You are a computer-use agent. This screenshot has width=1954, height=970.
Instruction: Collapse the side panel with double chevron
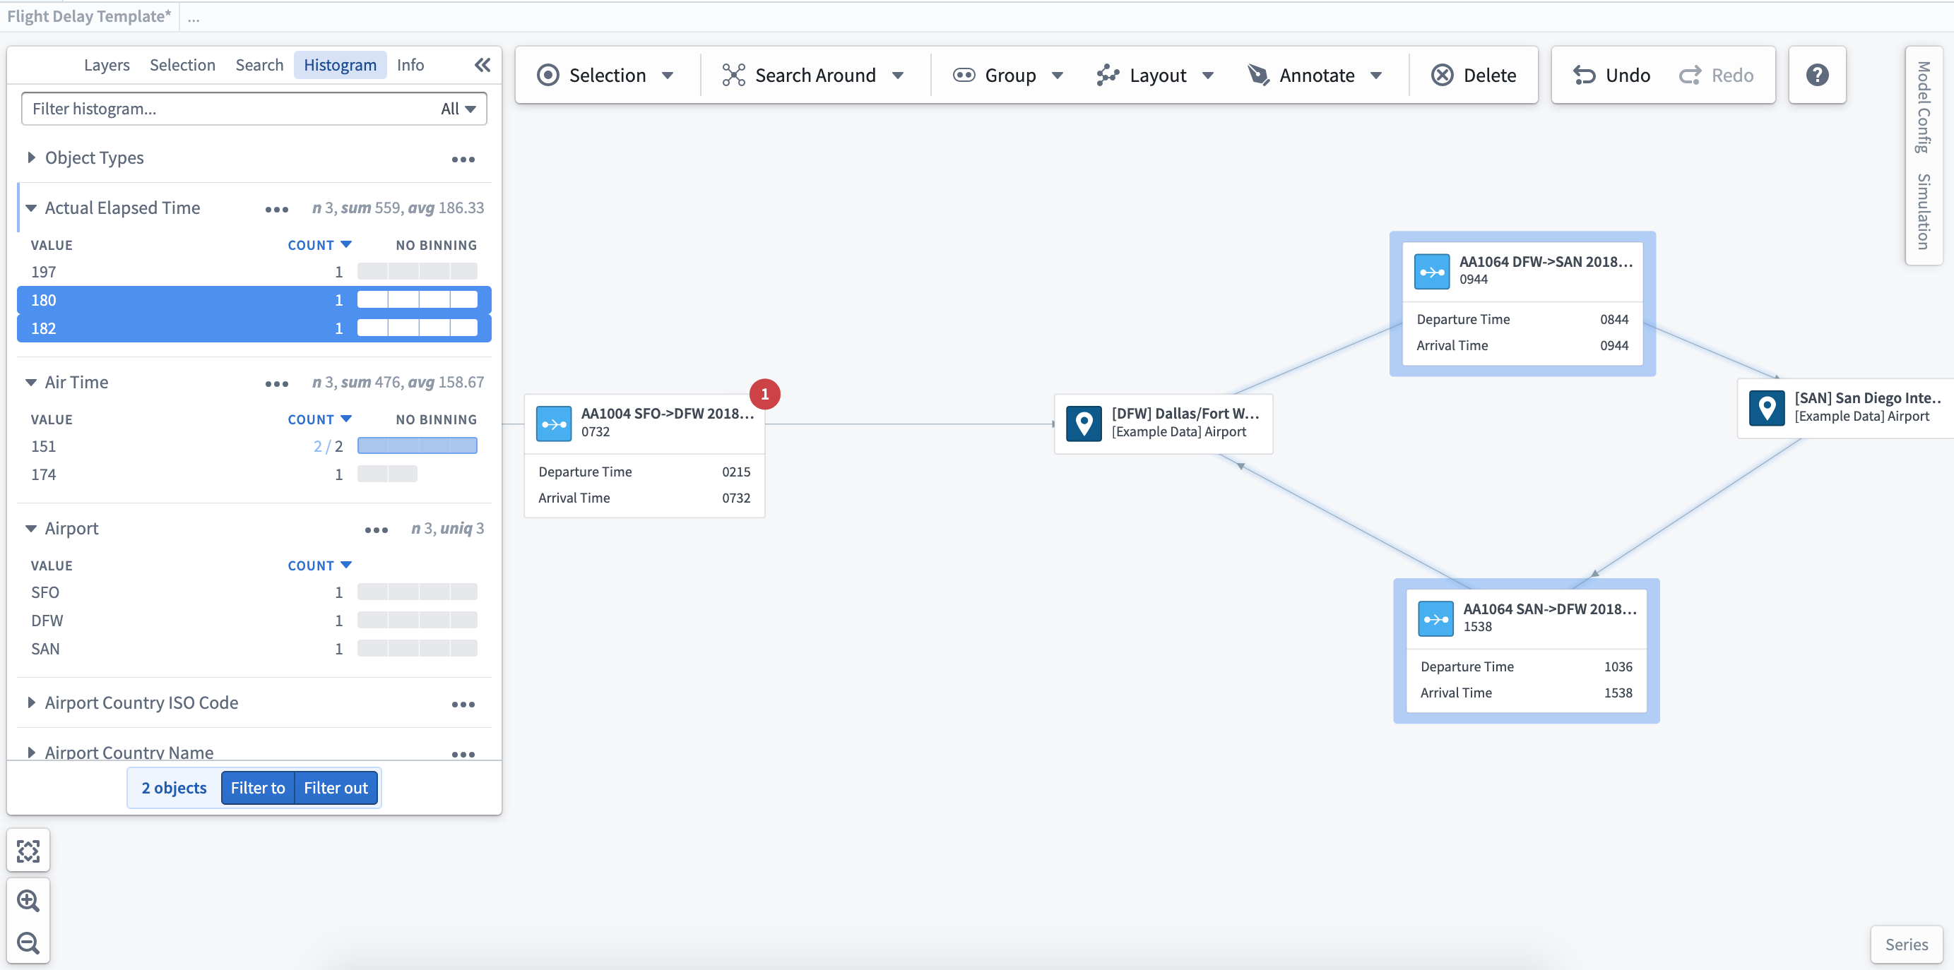482,65
